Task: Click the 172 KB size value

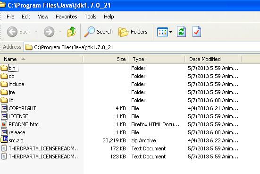Action: pyautogui.click(x=118, y=148)
